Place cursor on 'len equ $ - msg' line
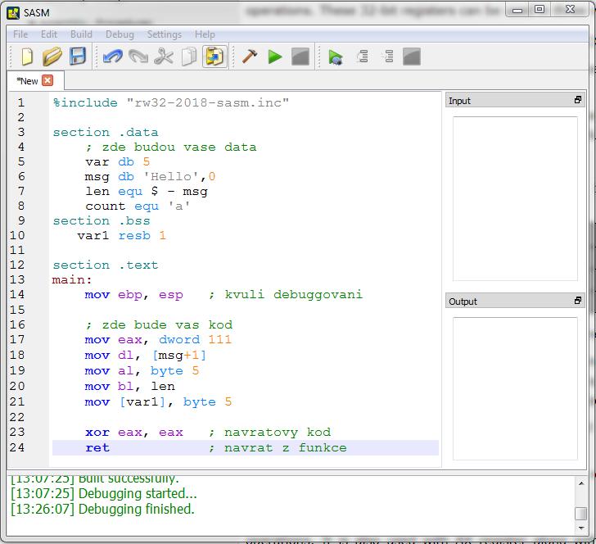The height and width of the screenshot is (544, 596). click(147, 192)
